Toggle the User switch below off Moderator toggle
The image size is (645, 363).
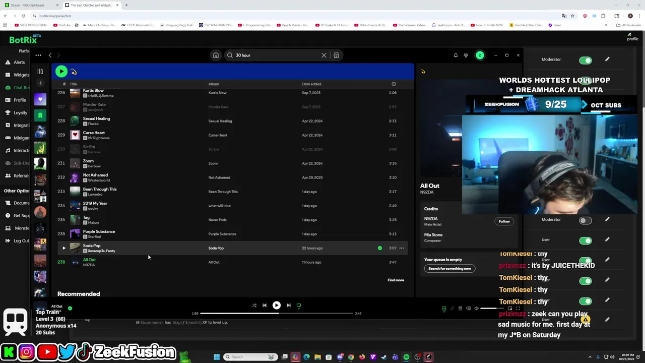585,240
